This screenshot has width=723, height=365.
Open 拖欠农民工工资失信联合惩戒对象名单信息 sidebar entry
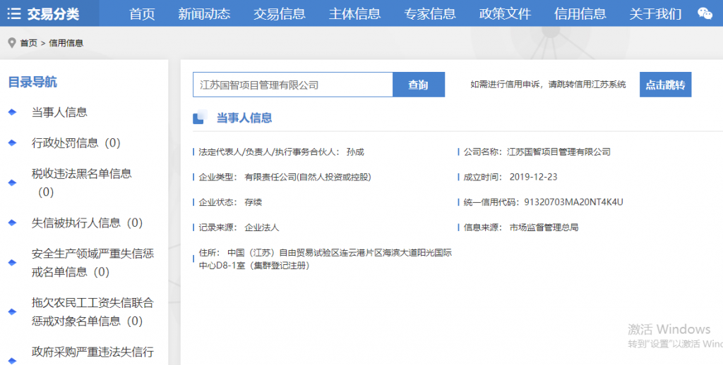coord(92,311)
